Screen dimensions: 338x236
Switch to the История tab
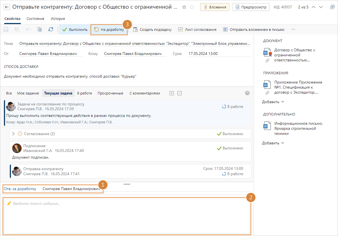[58, 19]
